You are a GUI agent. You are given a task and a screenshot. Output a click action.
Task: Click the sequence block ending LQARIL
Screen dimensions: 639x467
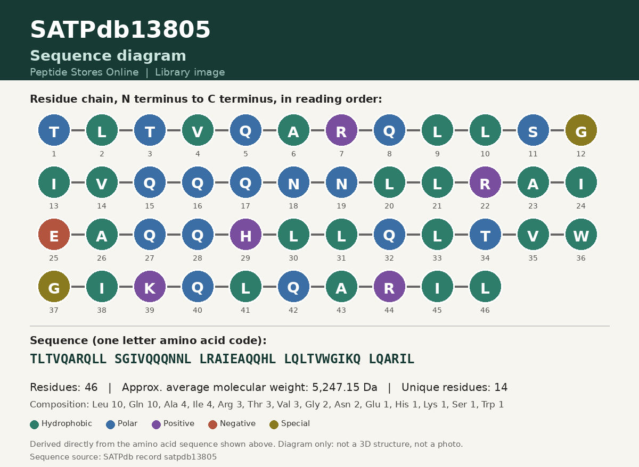[x=391, y=360]
